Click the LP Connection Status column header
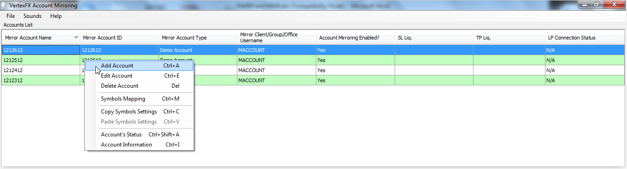The width and height of the screenshot is (627, 169). click(585, 38)
